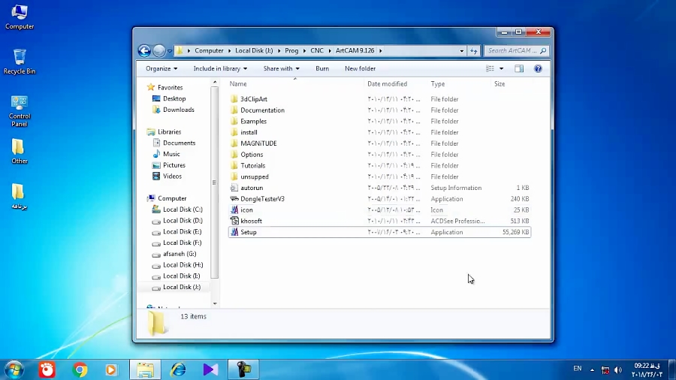676x380 pixels.
Task: Click the taskbar clock and date
Action: click(x=647, y=370)
